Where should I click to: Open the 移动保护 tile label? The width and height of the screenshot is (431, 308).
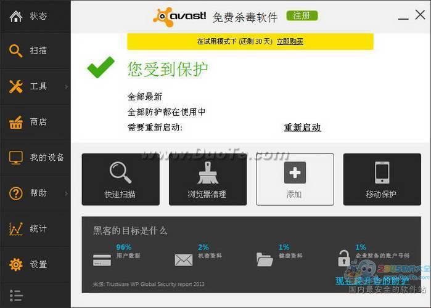381,195
